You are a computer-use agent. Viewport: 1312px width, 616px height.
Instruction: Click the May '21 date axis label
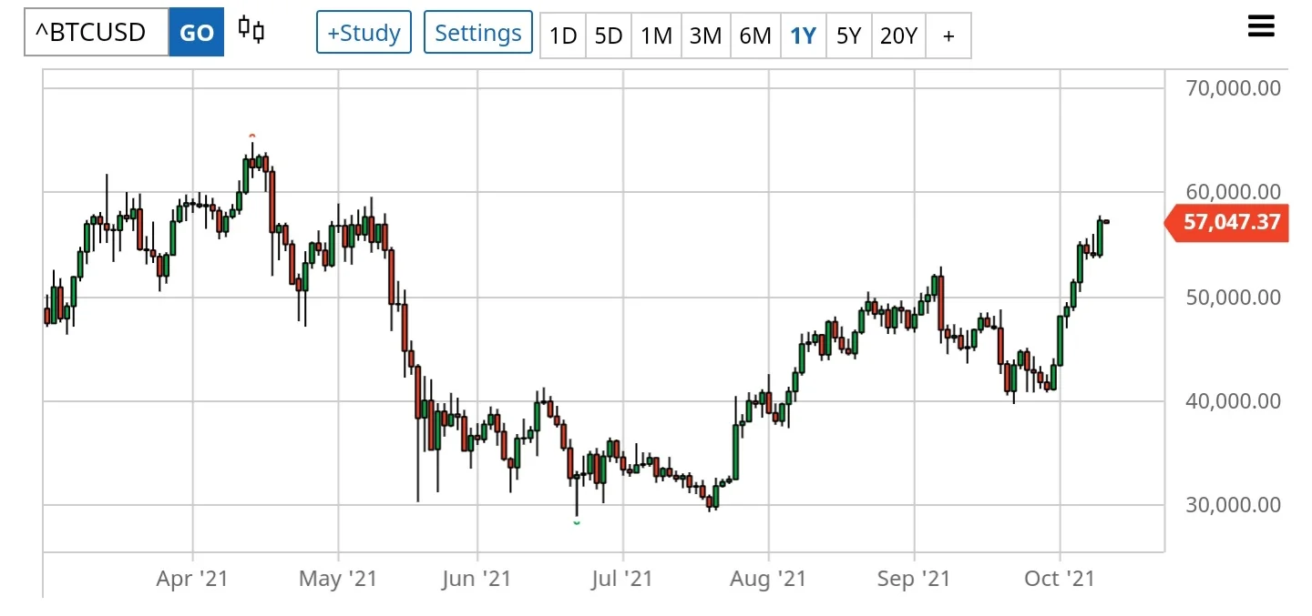point(338,579)
